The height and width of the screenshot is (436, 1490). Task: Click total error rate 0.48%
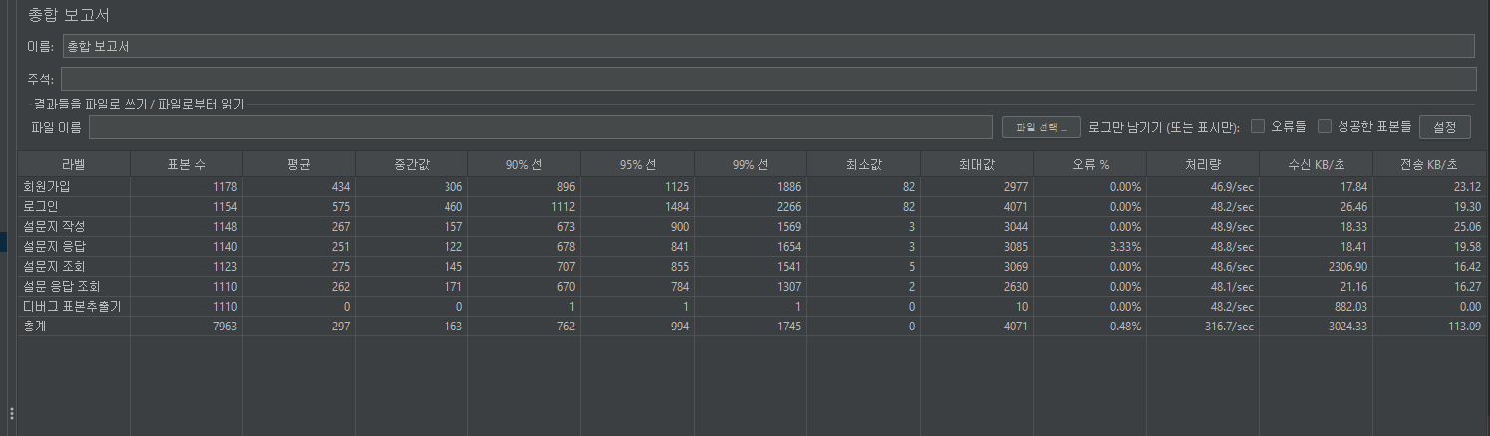click(1125, 326)
